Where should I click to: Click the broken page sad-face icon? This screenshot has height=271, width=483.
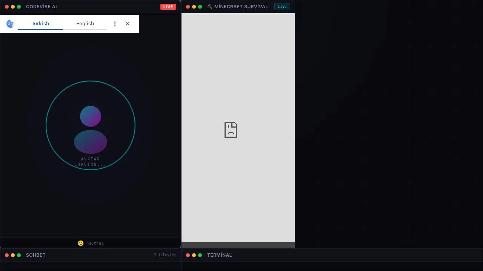tap(231, 129)
